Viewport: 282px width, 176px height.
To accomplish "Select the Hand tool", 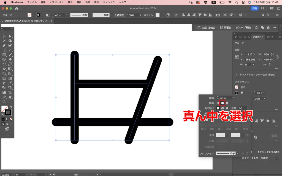I will tap(10, 97).
